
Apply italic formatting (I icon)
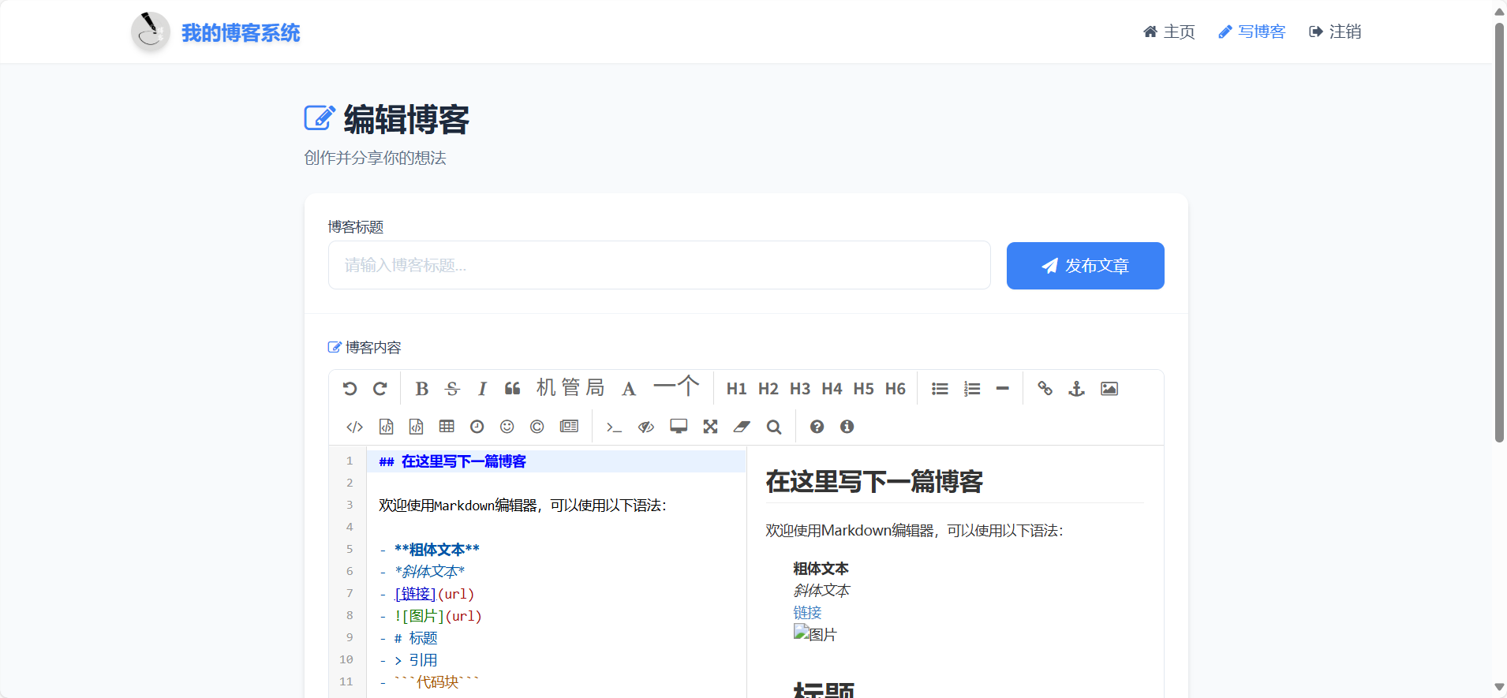[x=482, y=389]
